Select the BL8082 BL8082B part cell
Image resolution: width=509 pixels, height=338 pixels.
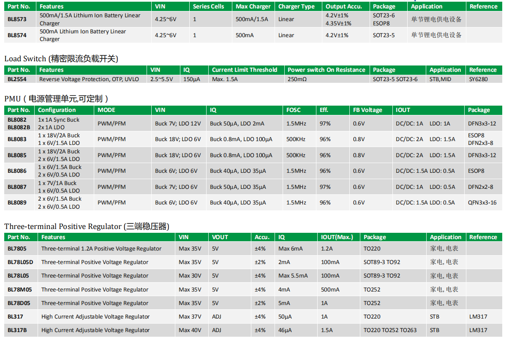point(19,123)
